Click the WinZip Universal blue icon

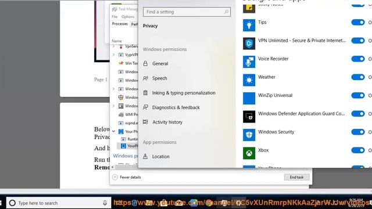[249, 98]
